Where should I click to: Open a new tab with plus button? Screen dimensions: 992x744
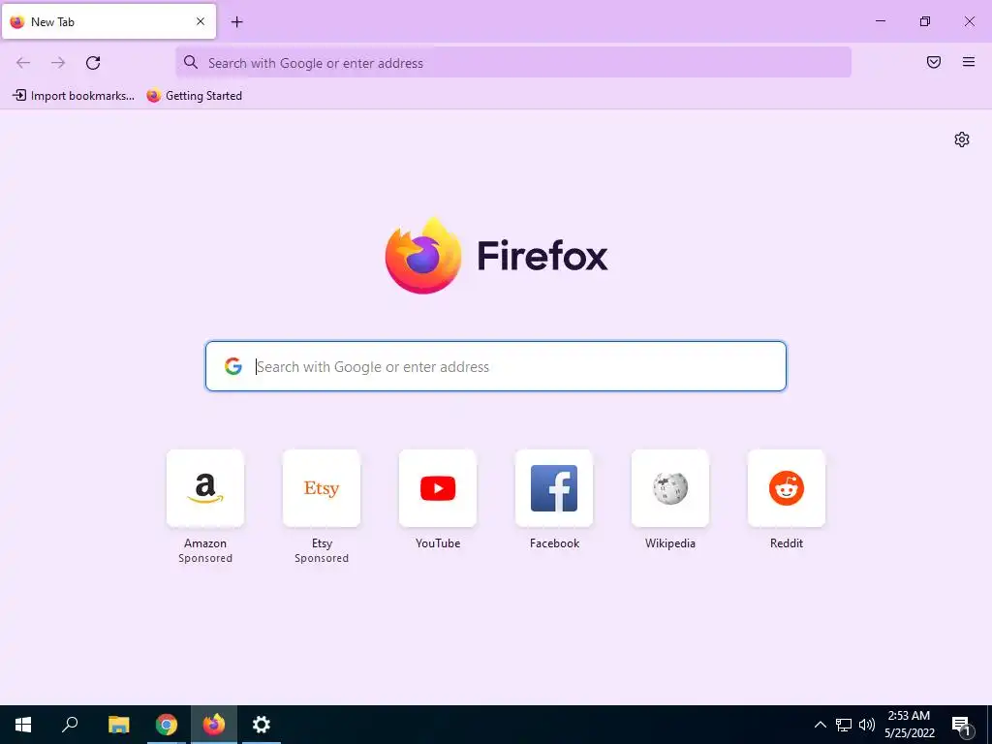[x=236, y=22]
